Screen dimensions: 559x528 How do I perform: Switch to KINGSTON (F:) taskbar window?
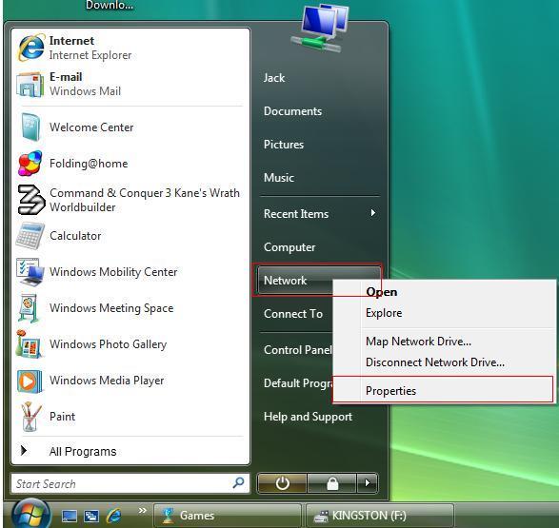pyautogui.click(x=380, y=516)
